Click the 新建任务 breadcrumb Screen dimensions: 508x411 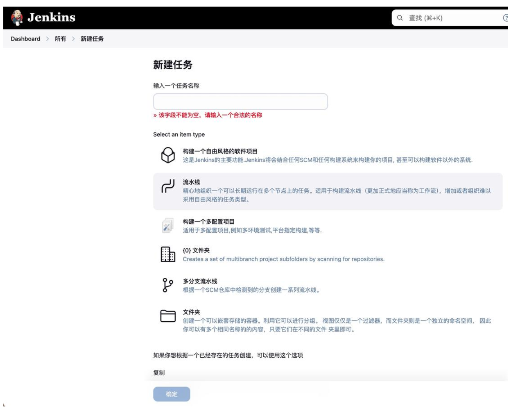pyautogui.click(x=92, y=39)
